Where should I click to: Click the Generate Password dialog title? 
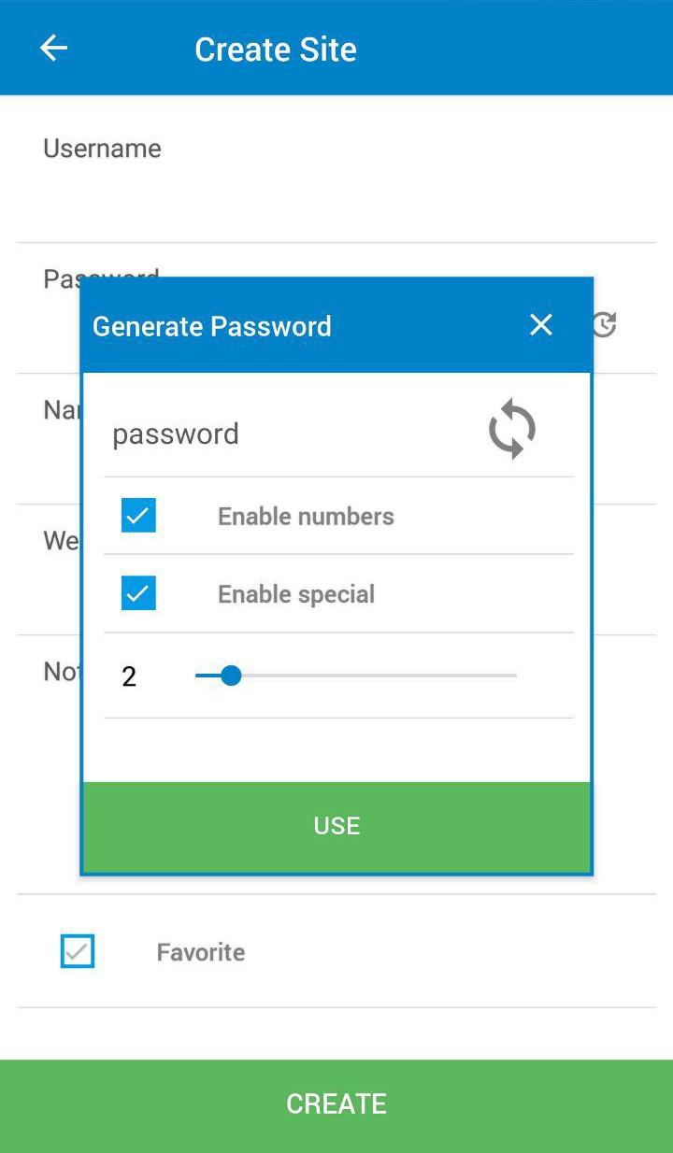[x=212, y=325]
